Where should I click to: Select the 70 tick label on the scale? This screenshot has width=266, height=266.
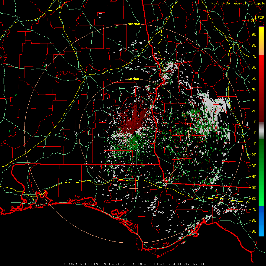coord(254,56)
